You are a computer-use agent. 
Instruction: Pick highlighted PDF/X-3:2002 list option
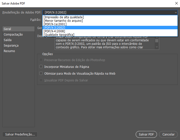click(54, 28)
